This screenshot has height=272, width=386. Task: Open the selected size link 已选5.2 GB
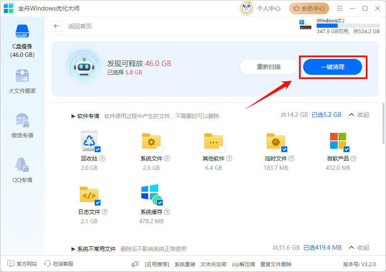point(327,114)
